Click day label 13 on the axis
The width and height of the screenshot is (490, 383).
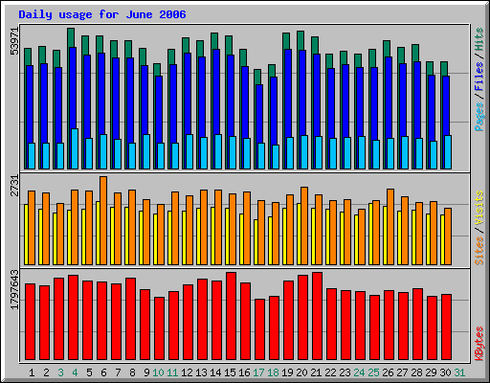point(201,372)
